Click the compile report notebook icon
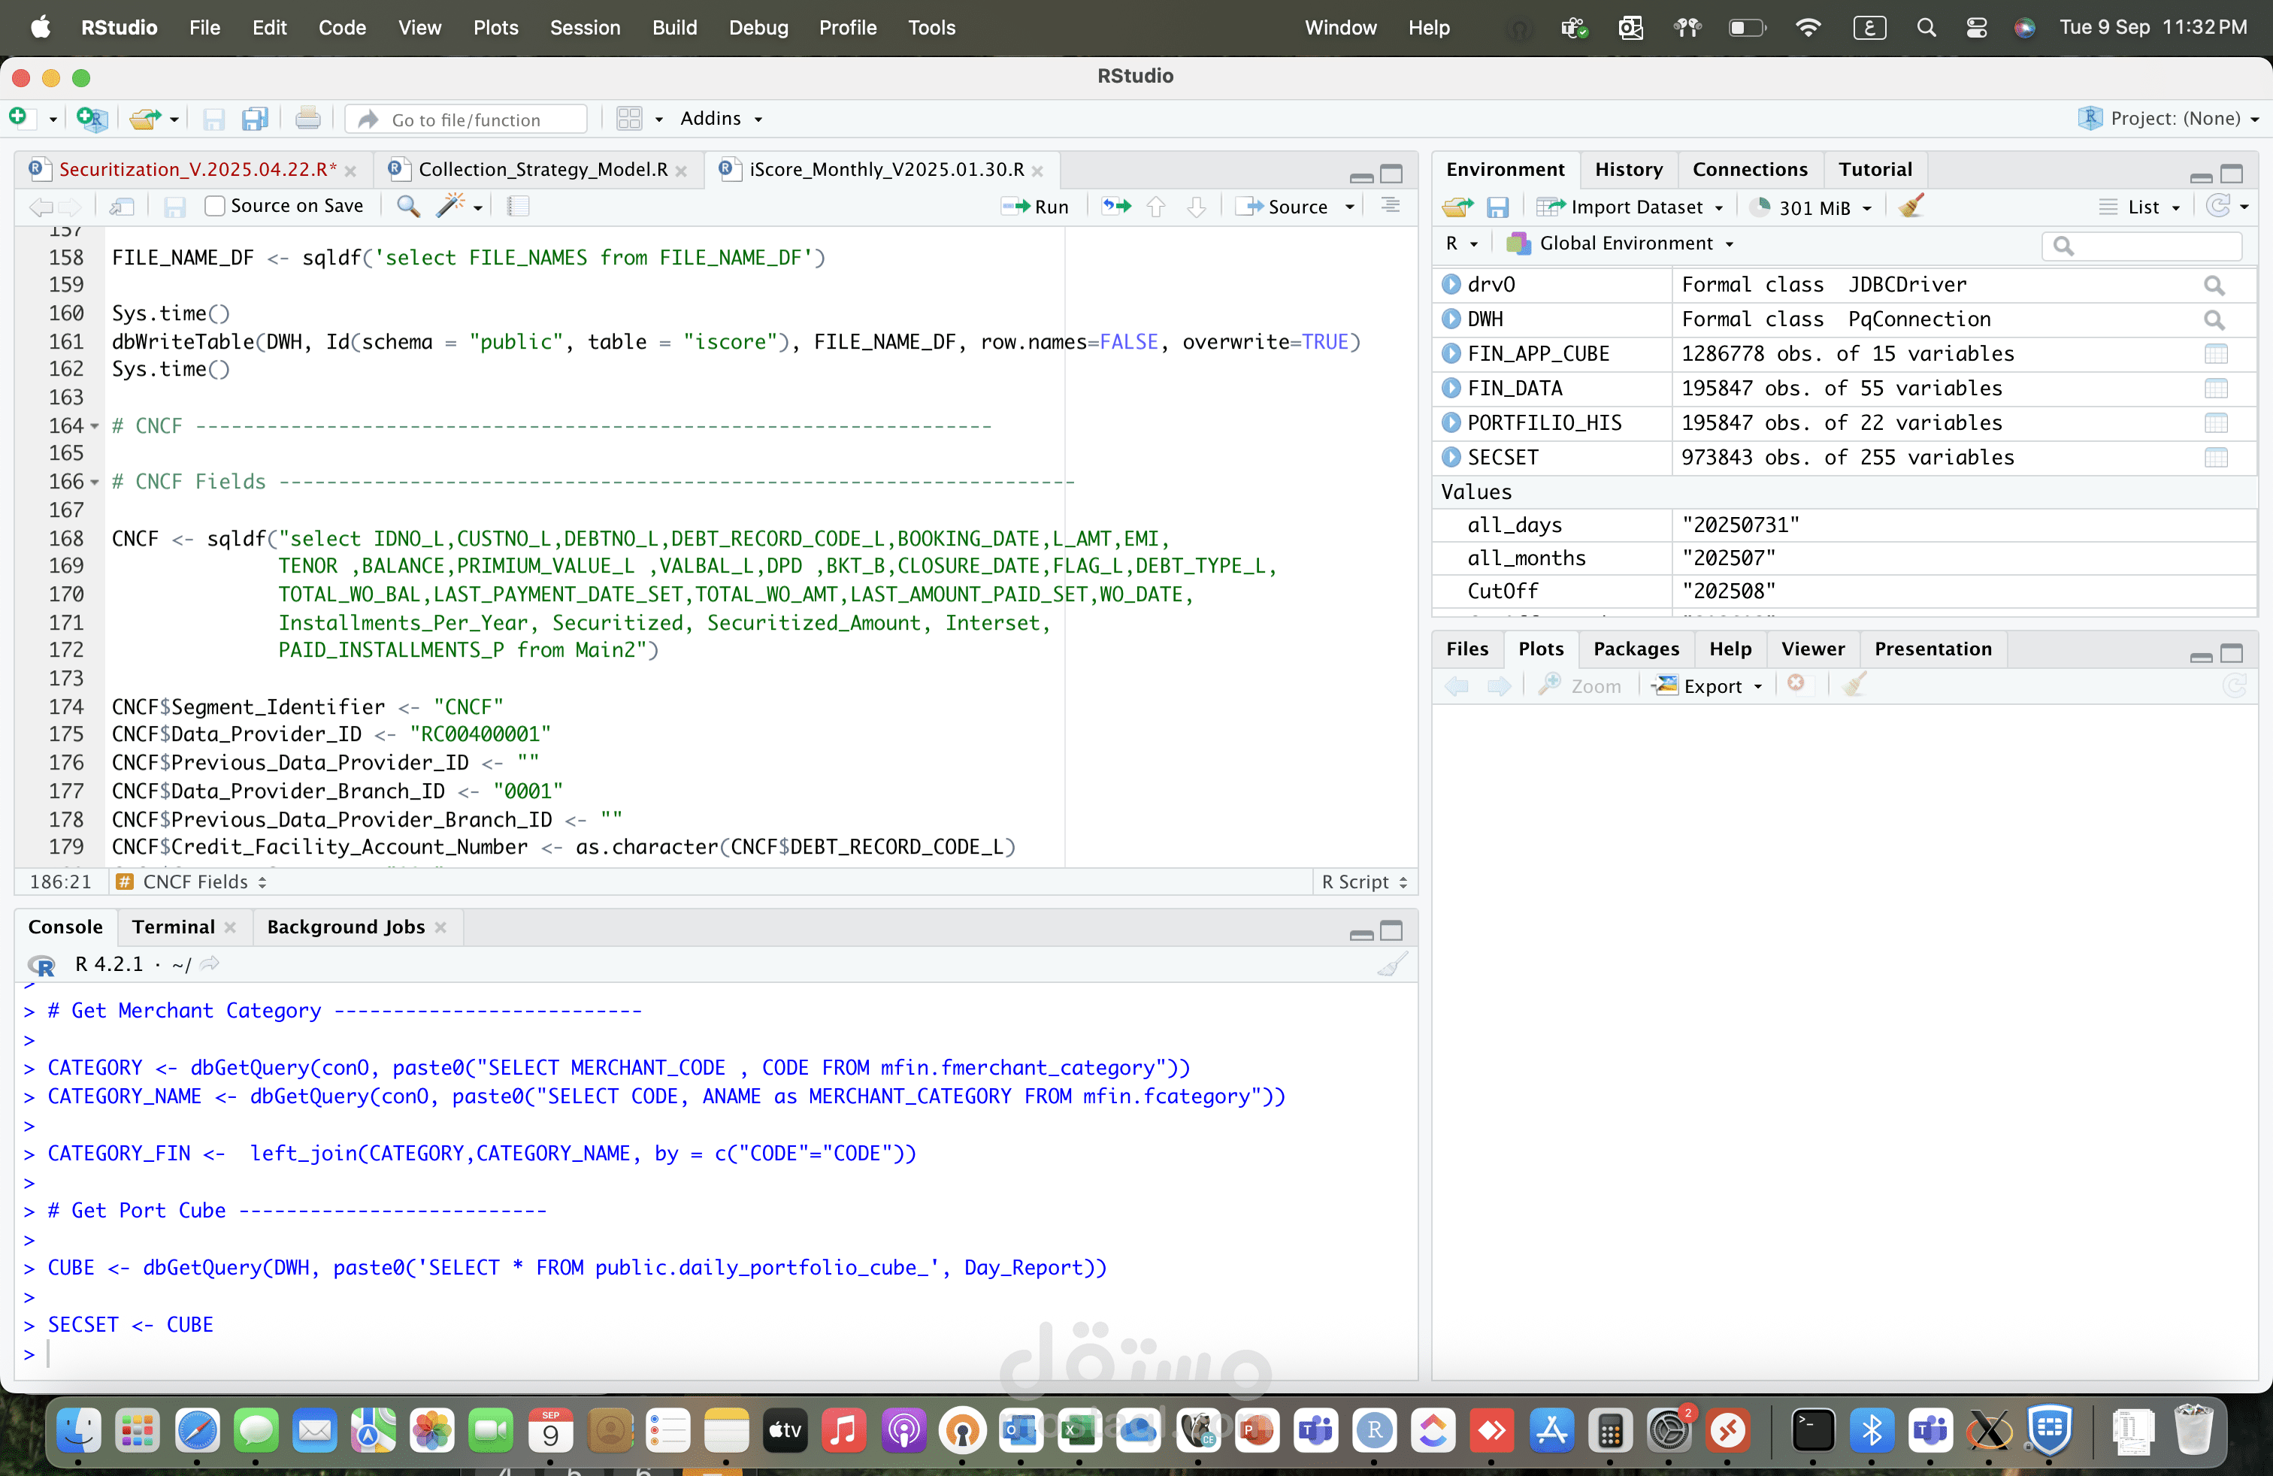Image resolution: width=2273 pixels, height=1476 pixels. point(518,206)
